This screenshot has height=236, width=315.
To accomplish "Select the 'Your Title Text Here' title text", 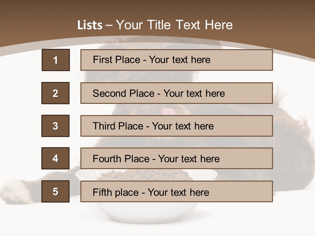I will click(x=174, y=25).
